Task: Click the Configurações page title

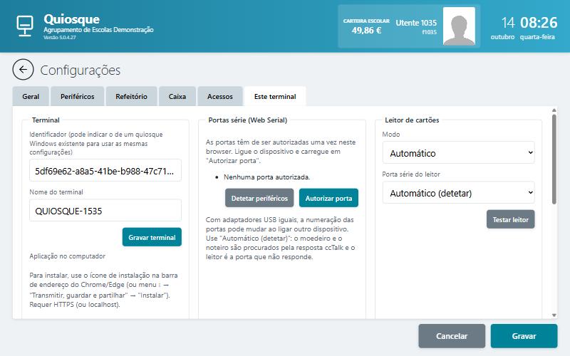Action: coord(81,70)
